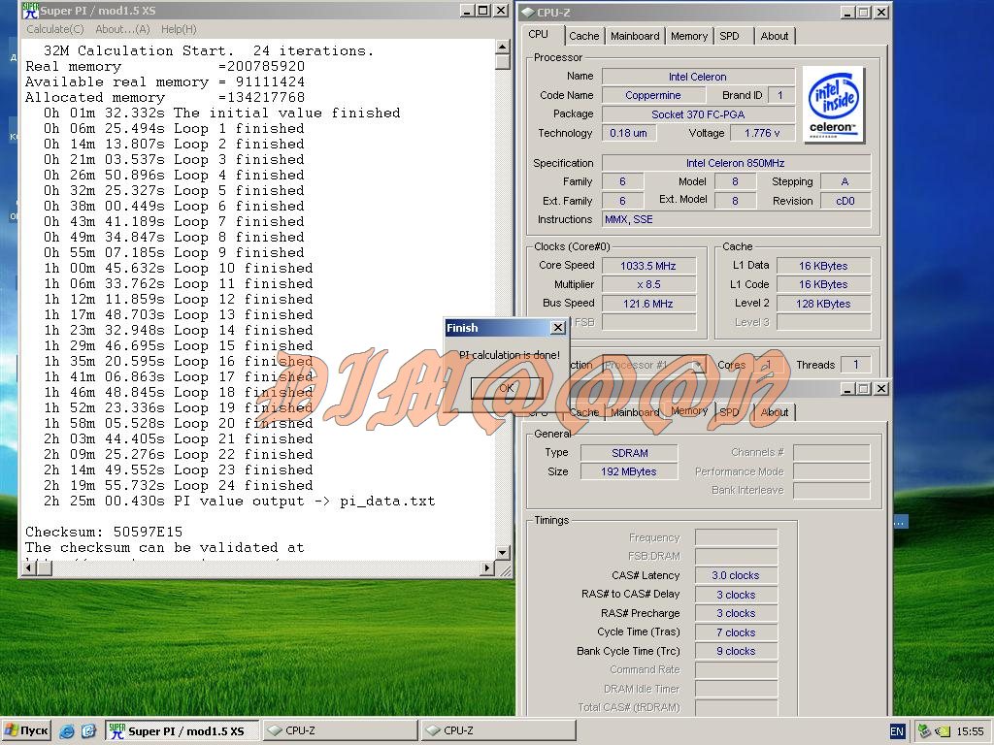Screen dimensions: 994x745
Task: Click the CPU-Z title bar icon
Action: (x=528, y=12)
